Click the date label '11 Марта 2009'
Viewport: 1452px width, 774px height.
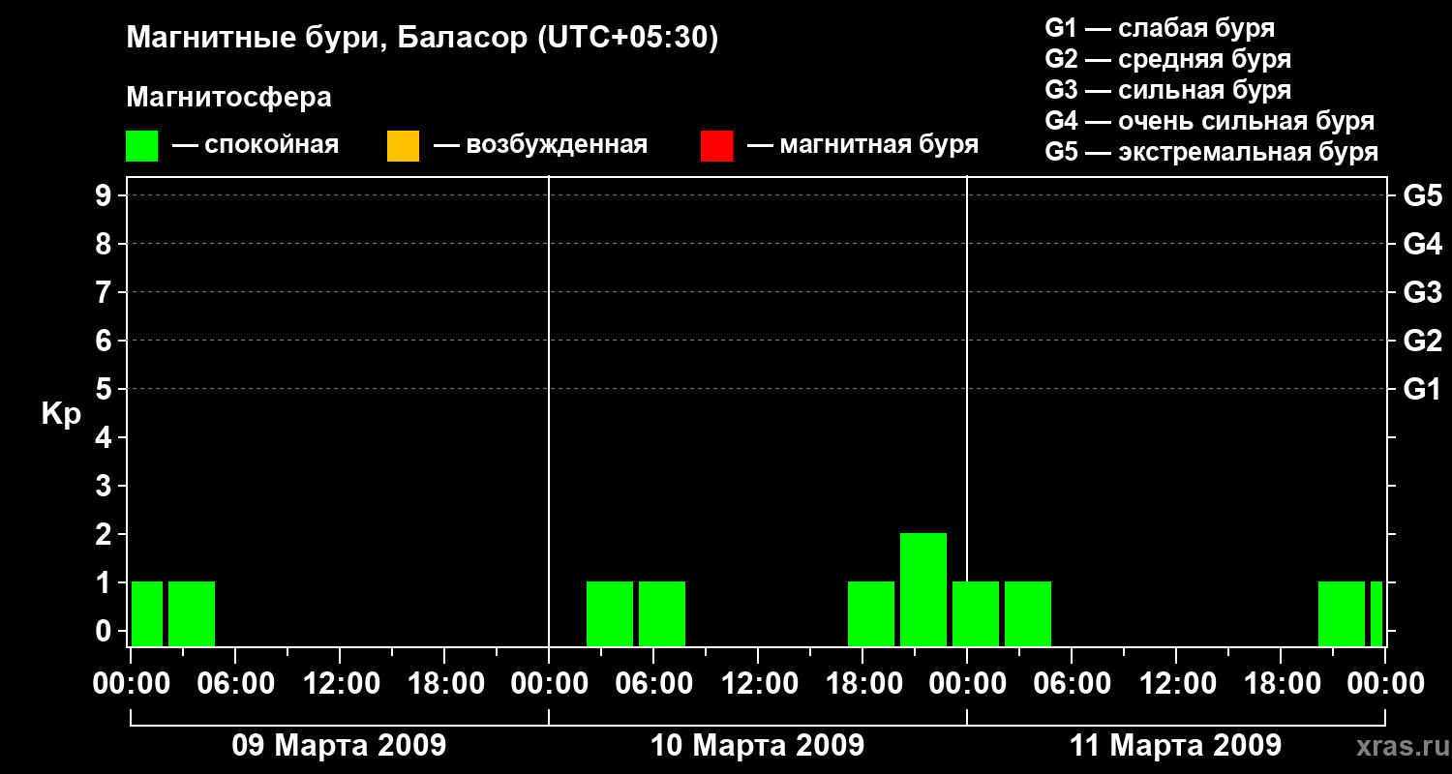[1175, 746]
